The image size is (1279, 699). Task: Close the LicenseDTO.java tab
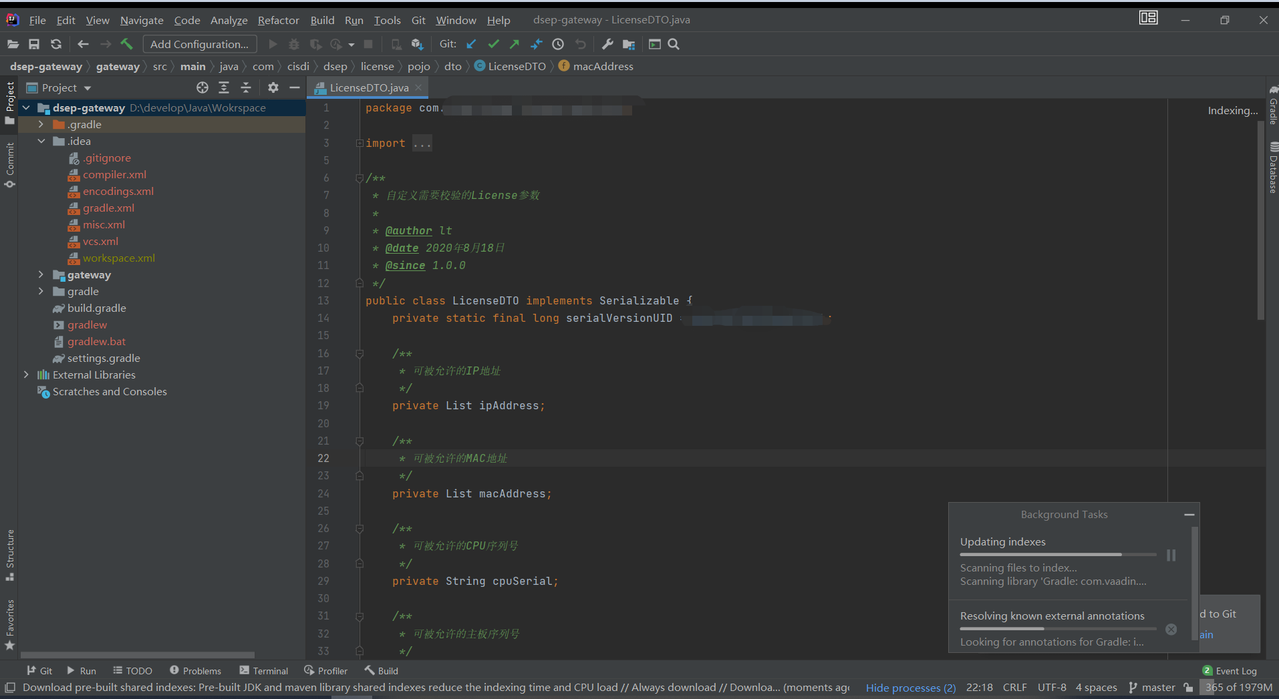[x=418, y=87]
